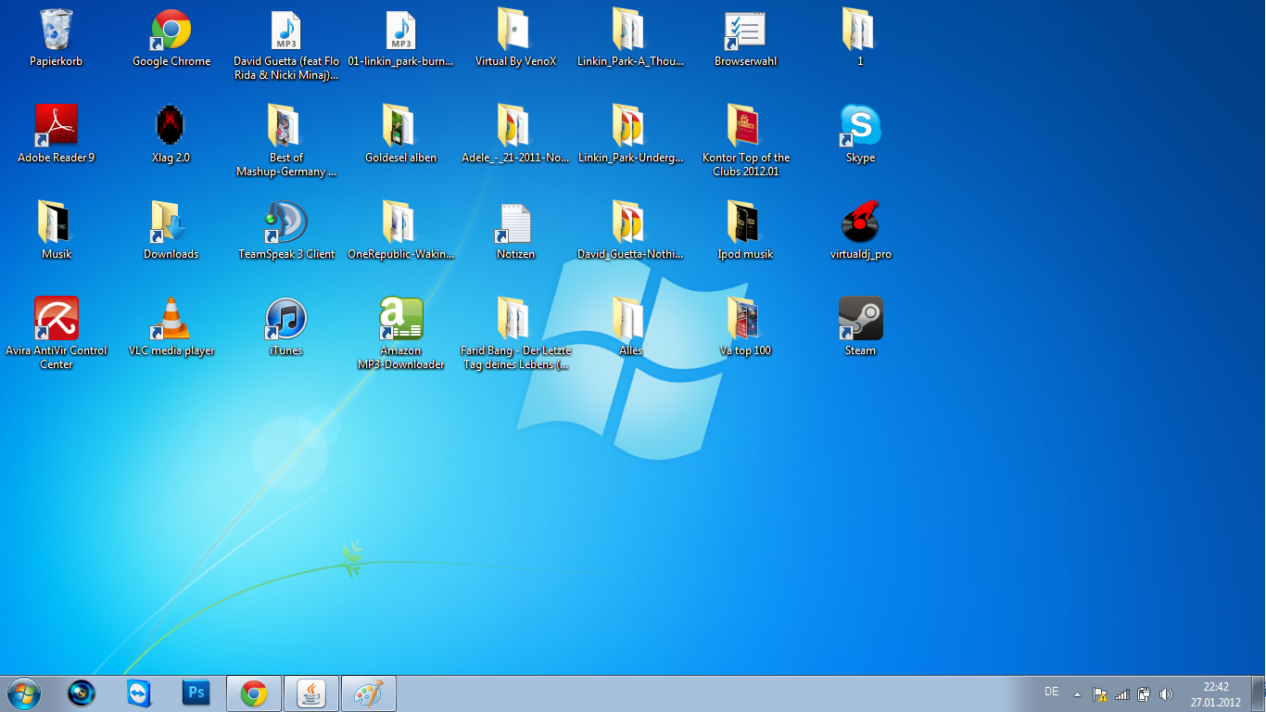The height and width of the screenshot is (712, 1266).
Task: Select the Papierkorb recycle bin
Action: [x=57, y=30]
